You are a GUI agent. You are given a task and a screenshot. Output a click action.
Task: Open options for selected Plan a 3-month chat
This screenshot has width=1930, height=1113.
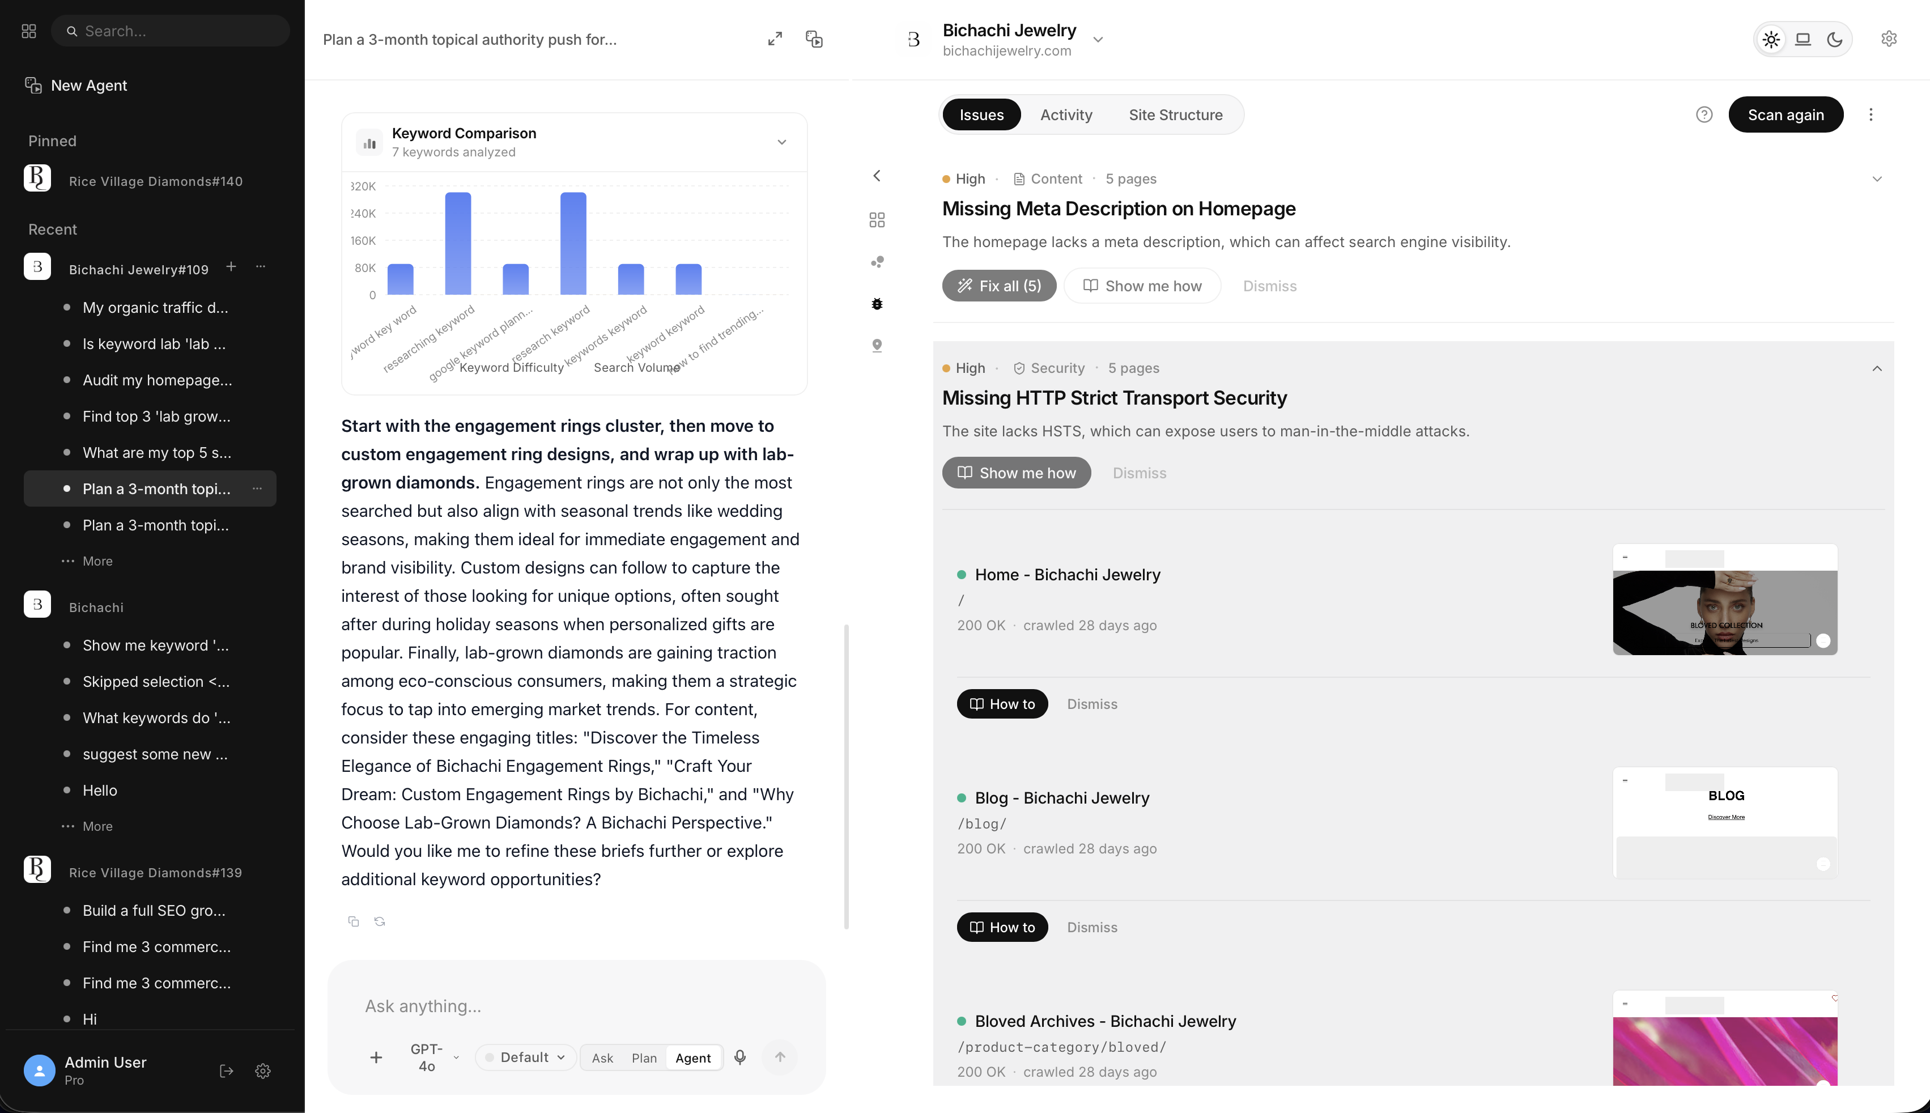click(x=258, y=488)
